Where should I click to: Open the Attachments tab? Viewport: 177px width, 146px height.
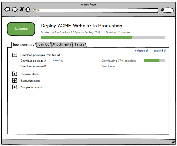pyautogui.click(x=61, y=44)
